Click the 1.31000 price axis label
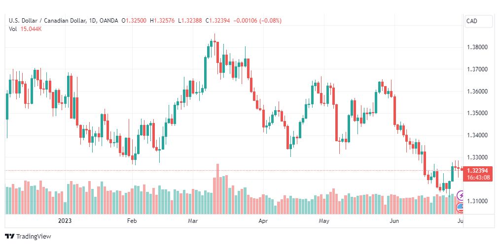 click(477, 201)
